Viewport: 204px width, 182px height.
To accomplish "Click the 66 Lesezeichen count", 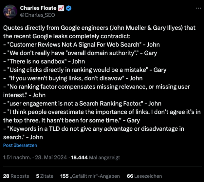I will (144, 176).
